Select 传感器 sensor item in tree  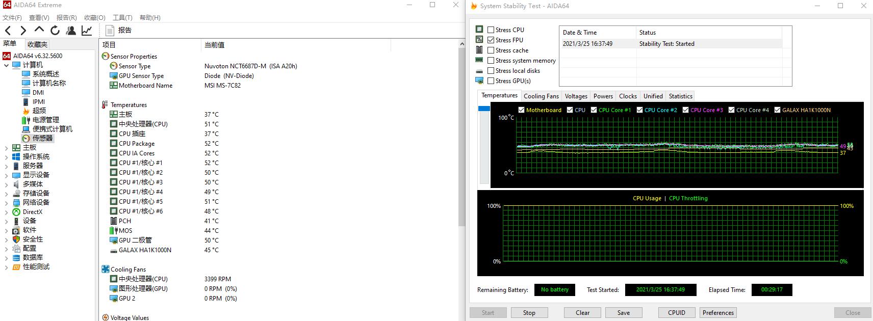42,138
